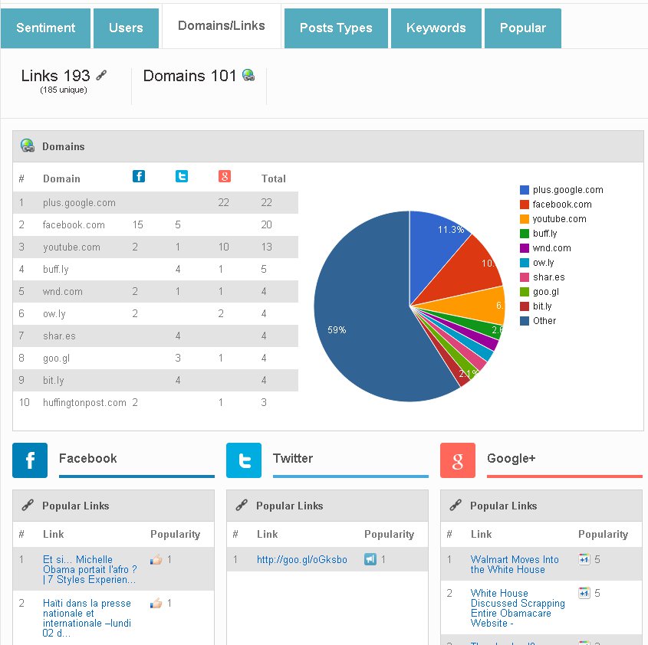Click the (185 unique) text
This screenshot has height=645, width=648.
pyautogui.click(x=63, y=90)
